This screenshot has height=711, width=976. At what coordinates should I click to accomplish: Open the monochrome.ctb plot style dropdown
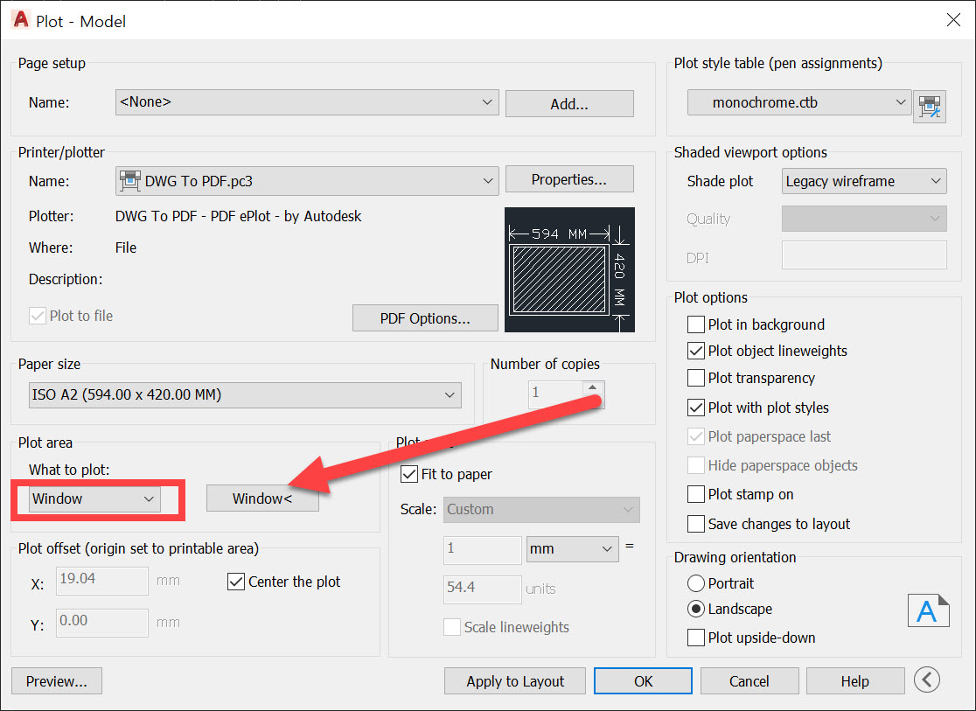(x=799, y=102)
